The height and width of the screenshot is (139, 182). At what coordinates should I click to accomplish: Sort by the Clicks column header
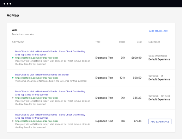[122, 42]
